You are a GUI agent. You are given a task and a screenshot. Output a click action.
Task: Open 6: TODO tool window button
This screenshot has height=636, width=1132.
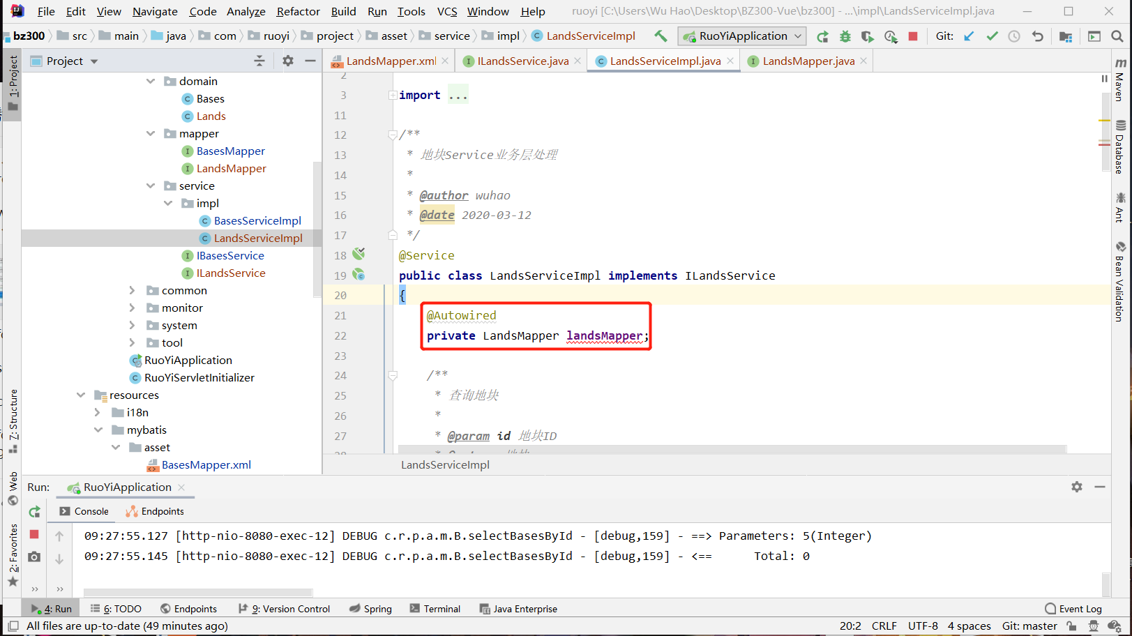tap(116, 609)
